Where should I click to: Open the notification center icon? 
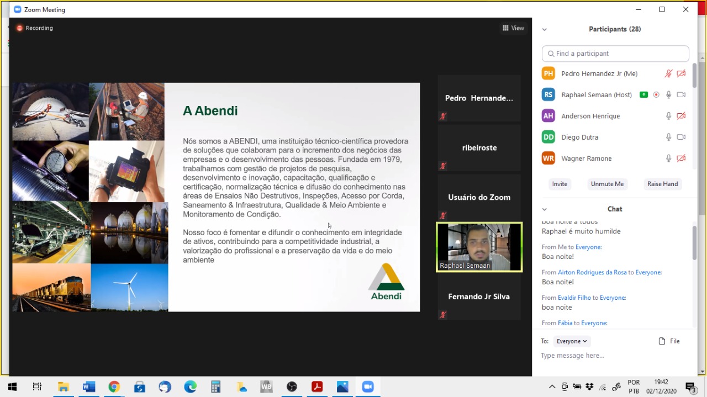(690, 387)
